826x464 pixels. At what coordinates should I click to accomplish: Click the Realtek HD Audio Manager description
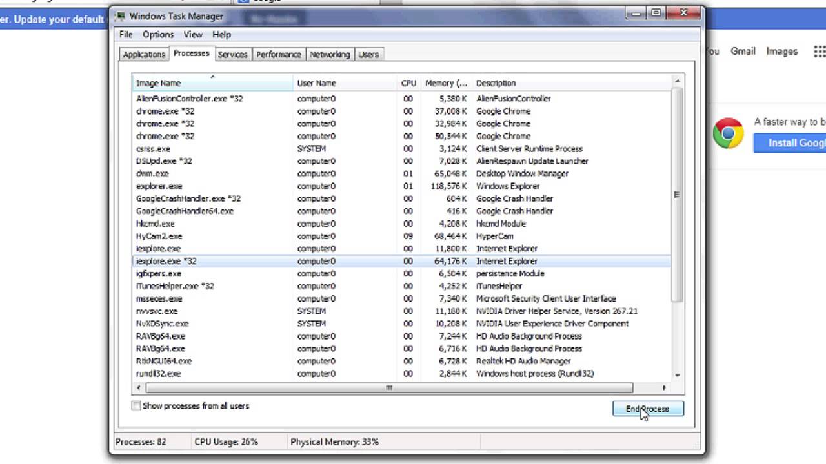click(523, 361)
